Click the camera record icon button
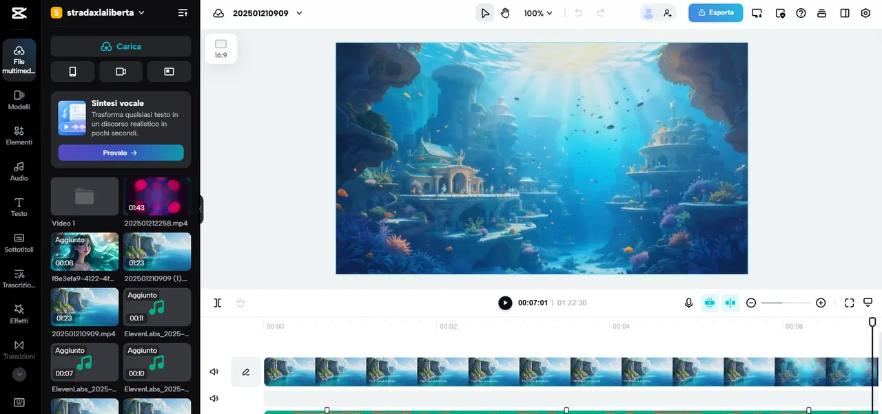 [x=121, y=72]
